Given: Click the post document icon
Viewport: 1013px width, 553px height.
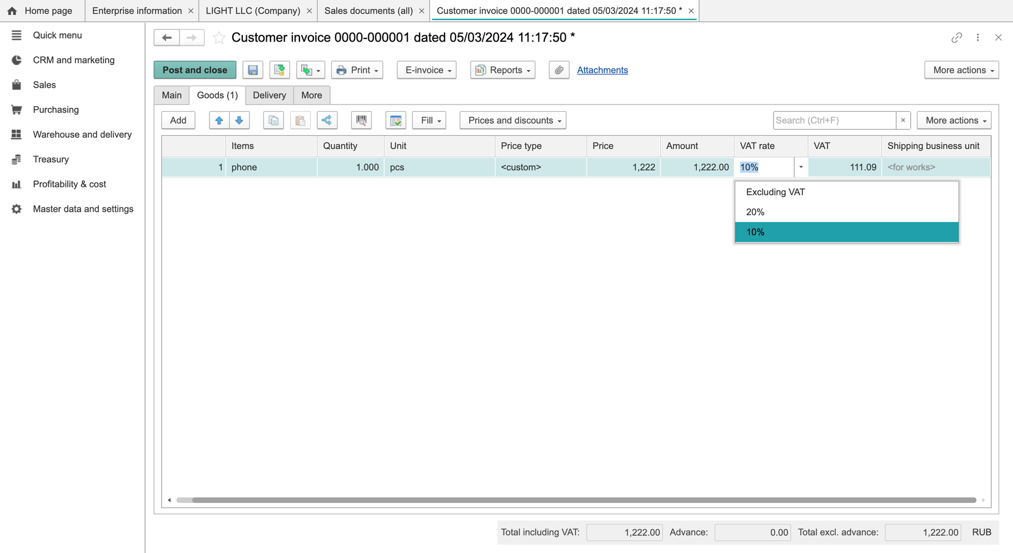Looking at the screenshot, I should tap(280, 70).
